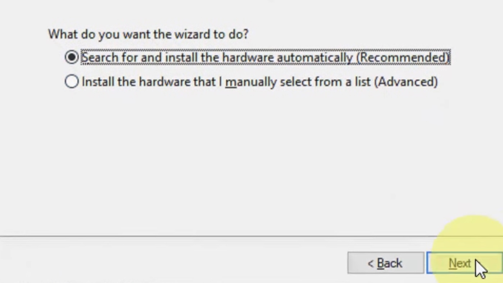Select the manual install radio button

point(72,81)
